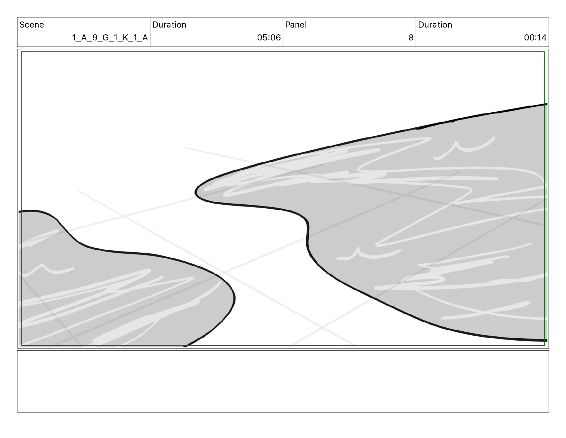Image resolution: width=566 pixels, height=438 pixels.
Task: Click the panel duration value '00:14'
Action: pos(535,38)
